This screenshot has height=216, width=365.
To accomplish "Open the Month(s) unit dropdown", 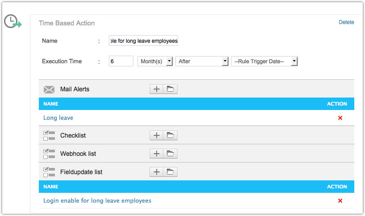I will (155, 61).
